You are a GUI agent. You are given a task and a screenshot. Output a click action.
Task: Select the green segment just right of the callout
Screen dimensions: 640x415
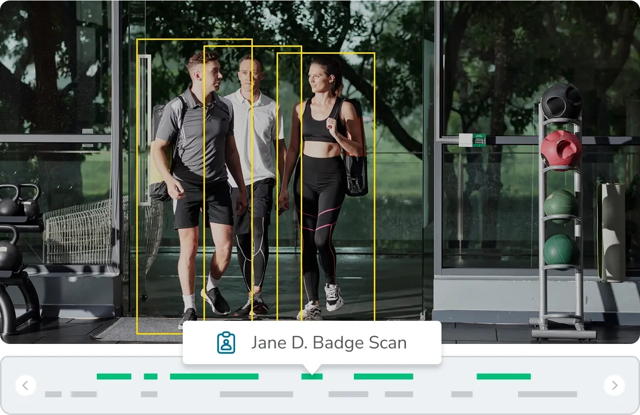pos(384,377)
